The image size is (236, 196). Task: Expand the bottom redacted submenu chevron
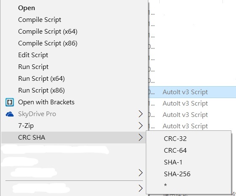(140, 188)
